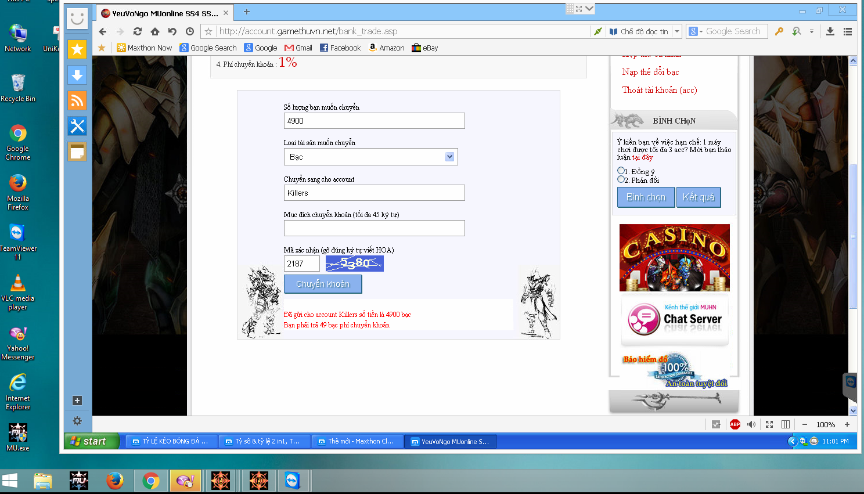Click the 'Chế độ đọc tin' reader button
The height and width of the screenshot is (494, 864).
point(639,31)
